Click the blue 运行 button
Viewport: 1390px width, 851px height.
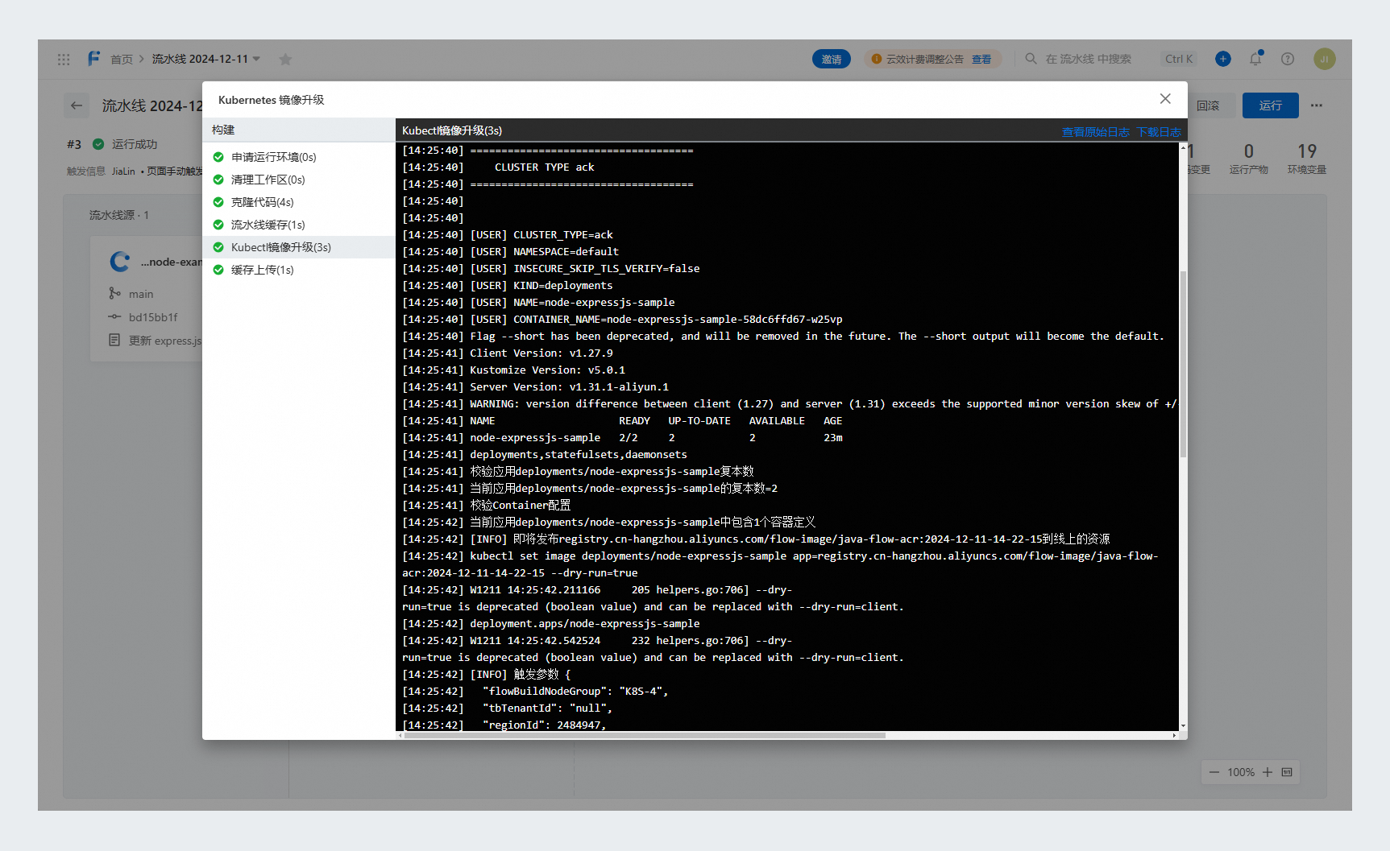(x=1270, y=105)
